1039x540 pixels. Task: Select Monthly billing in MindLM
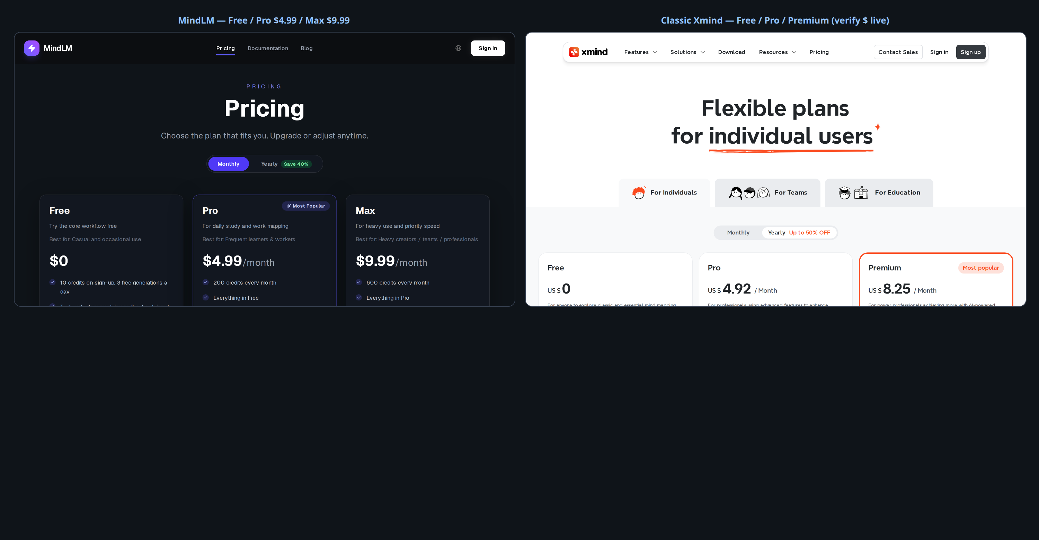click(x=228, y=164)
